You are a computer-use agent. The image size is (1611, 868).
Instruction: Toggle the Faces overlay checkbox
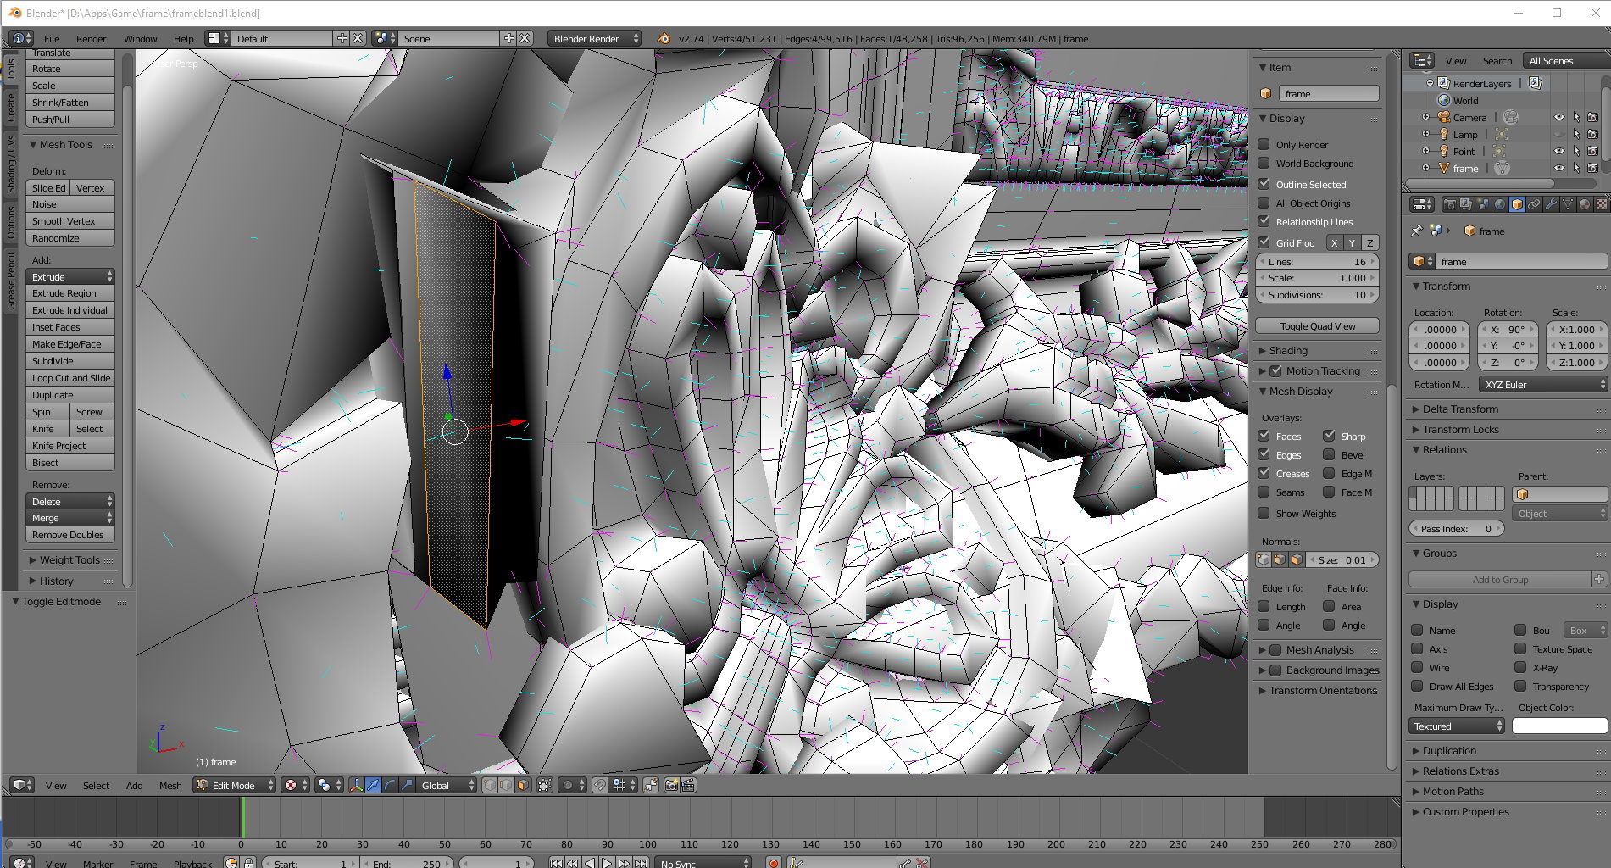click(1264, 436)
